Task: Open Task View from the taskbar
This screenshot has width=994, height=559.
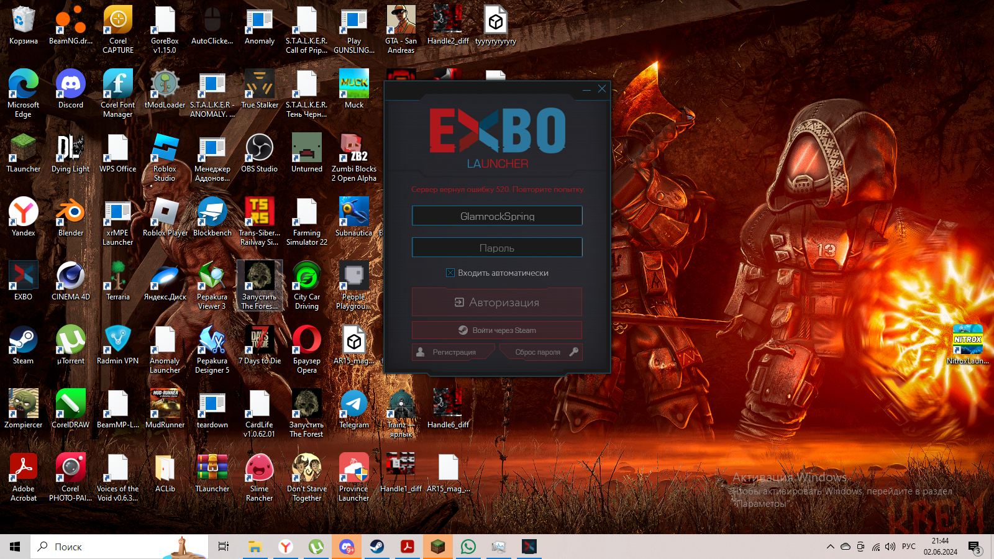Action: [224, 547]
